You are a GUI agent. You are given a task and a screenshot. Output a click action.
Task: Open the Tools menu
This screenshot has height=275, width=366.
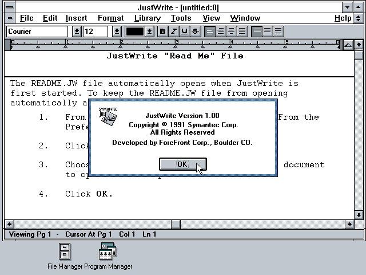pyautogui.click(x=181, y=18)
